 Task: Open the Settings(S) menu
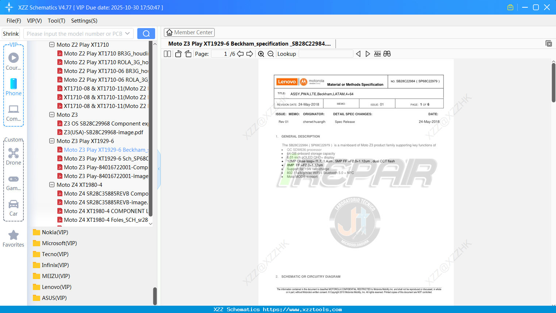[x=84, y=21]
